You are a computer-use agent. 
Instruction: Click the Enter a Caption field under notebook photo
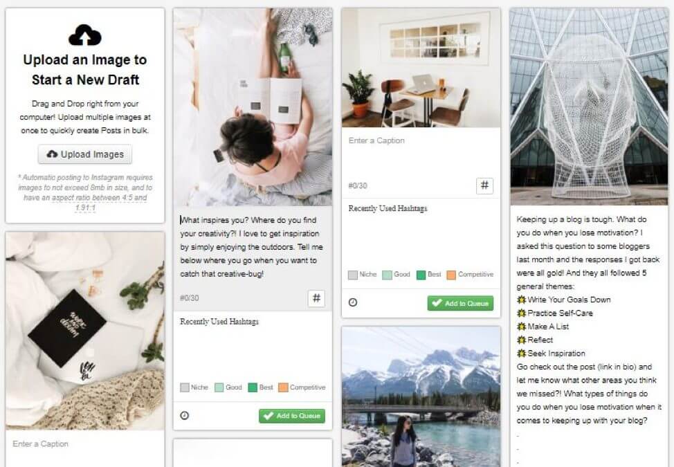click(85, 449)
